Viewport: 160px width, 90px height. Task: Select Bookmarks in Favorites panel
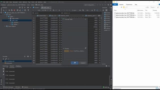(x=9, y=63)
